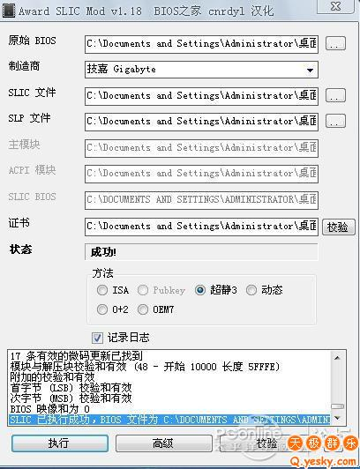
Task: Open the browse dialog for SLIC 文件
Action: click(x=335, y=96)
